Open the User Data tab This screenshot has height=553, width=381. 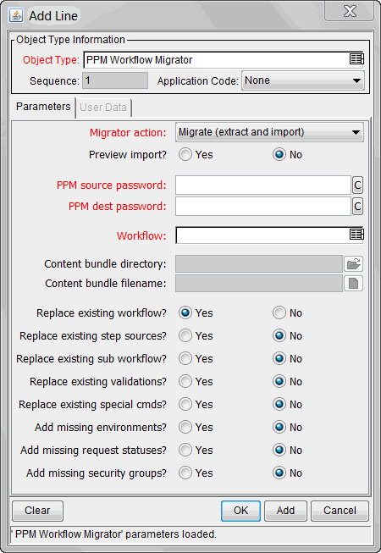pos(103,108)
